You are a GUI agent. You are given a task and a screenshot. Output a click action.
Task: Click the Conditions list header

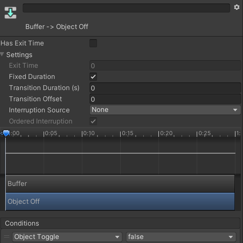tap(120, 223)
